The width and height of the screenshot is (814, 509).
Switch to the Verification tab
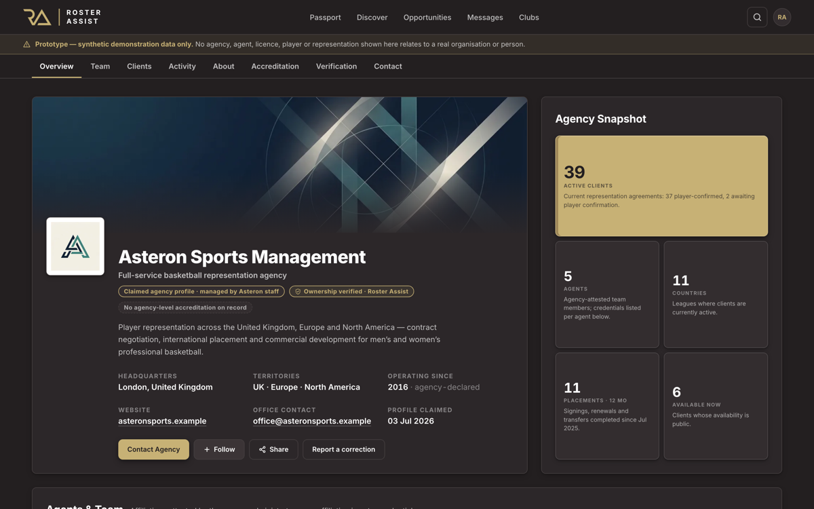pyautogui.click(x=336, y=67)
